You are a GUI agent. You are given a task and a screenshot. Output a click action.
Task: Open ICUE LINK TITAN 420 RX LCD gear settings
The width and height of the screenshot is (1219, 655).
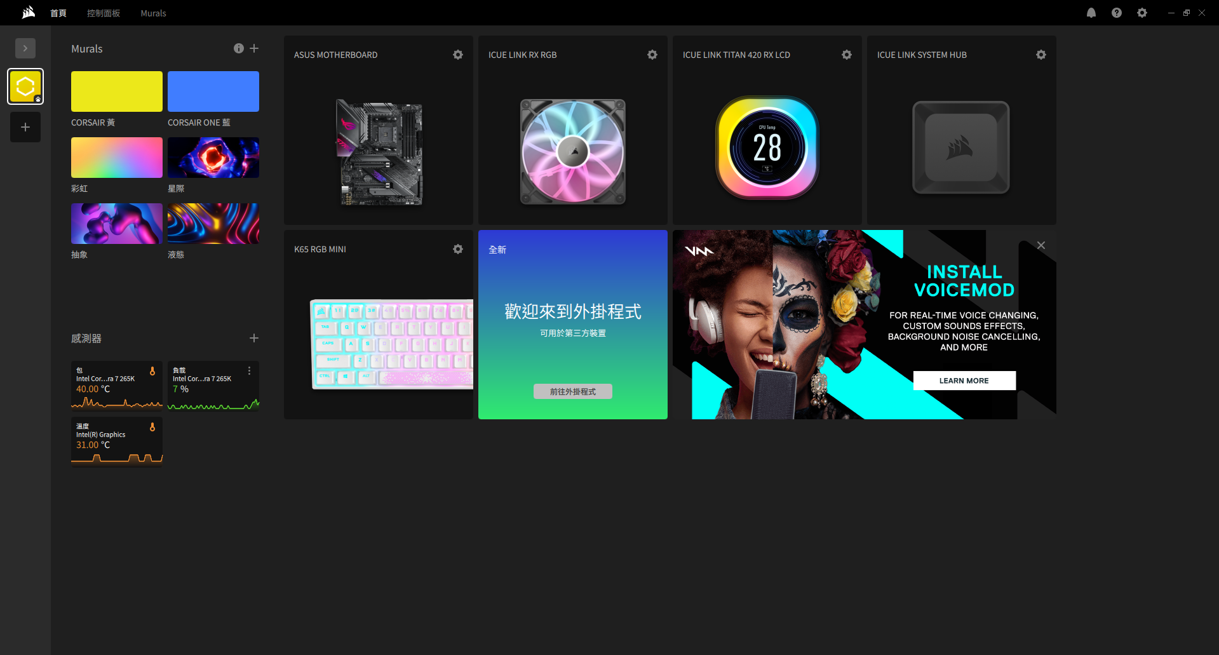pyautogui.click(x=847, y=55)
